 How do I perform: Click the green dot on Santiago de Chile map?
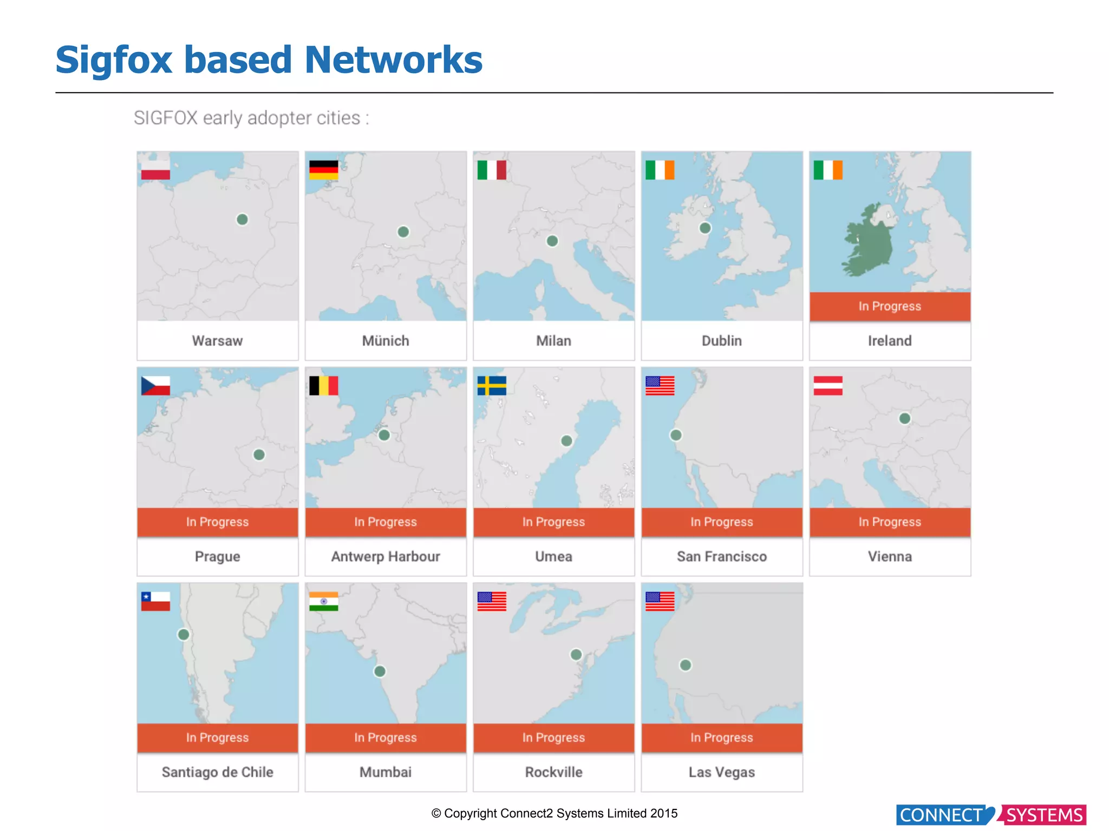(x=184, y=635)
